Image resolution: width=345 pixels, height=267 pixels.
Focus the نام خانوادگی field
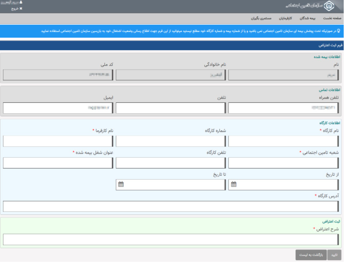click(x=171, y=75)
